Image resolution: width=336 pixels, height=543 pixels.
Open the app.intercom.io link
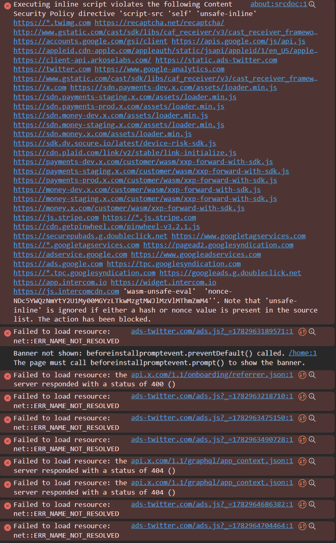60,282
